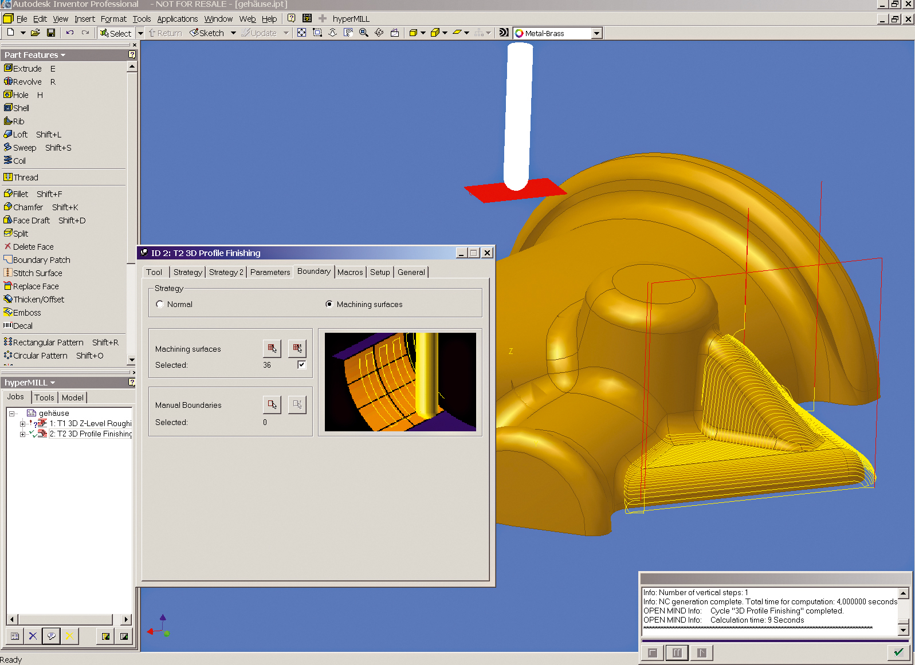
Task: Click the Open file toolbar icon
Action: point(36,33)
